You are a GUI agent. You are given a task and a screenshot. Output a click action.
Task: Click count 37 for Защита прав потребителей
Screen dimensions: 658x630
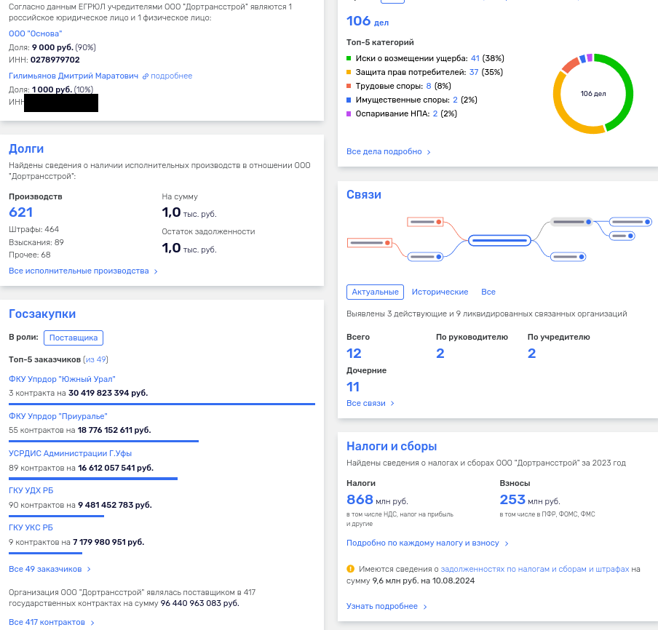click(474, 72)
